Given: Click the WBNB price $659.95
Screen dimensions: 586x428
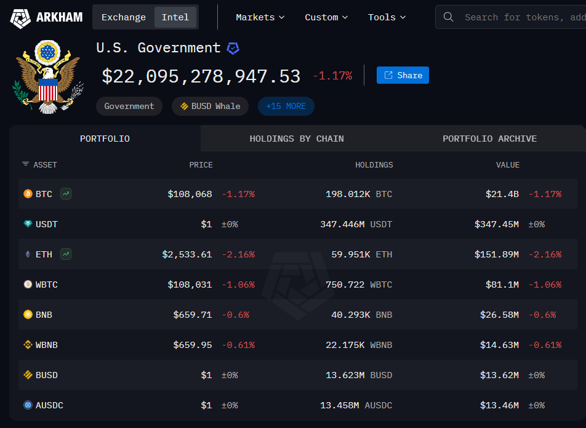Looking at the screenshot, I should (x=193, y=345).
